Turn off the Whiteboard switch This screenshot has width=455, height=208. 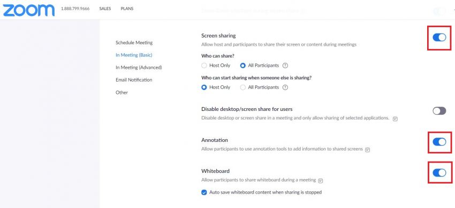click(x=439, y=173)
